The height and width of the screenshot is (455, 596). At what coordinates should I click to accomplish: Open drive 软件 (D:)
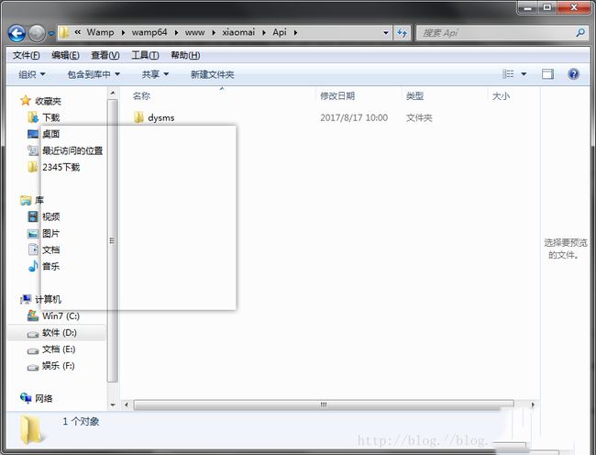[60, 333]
